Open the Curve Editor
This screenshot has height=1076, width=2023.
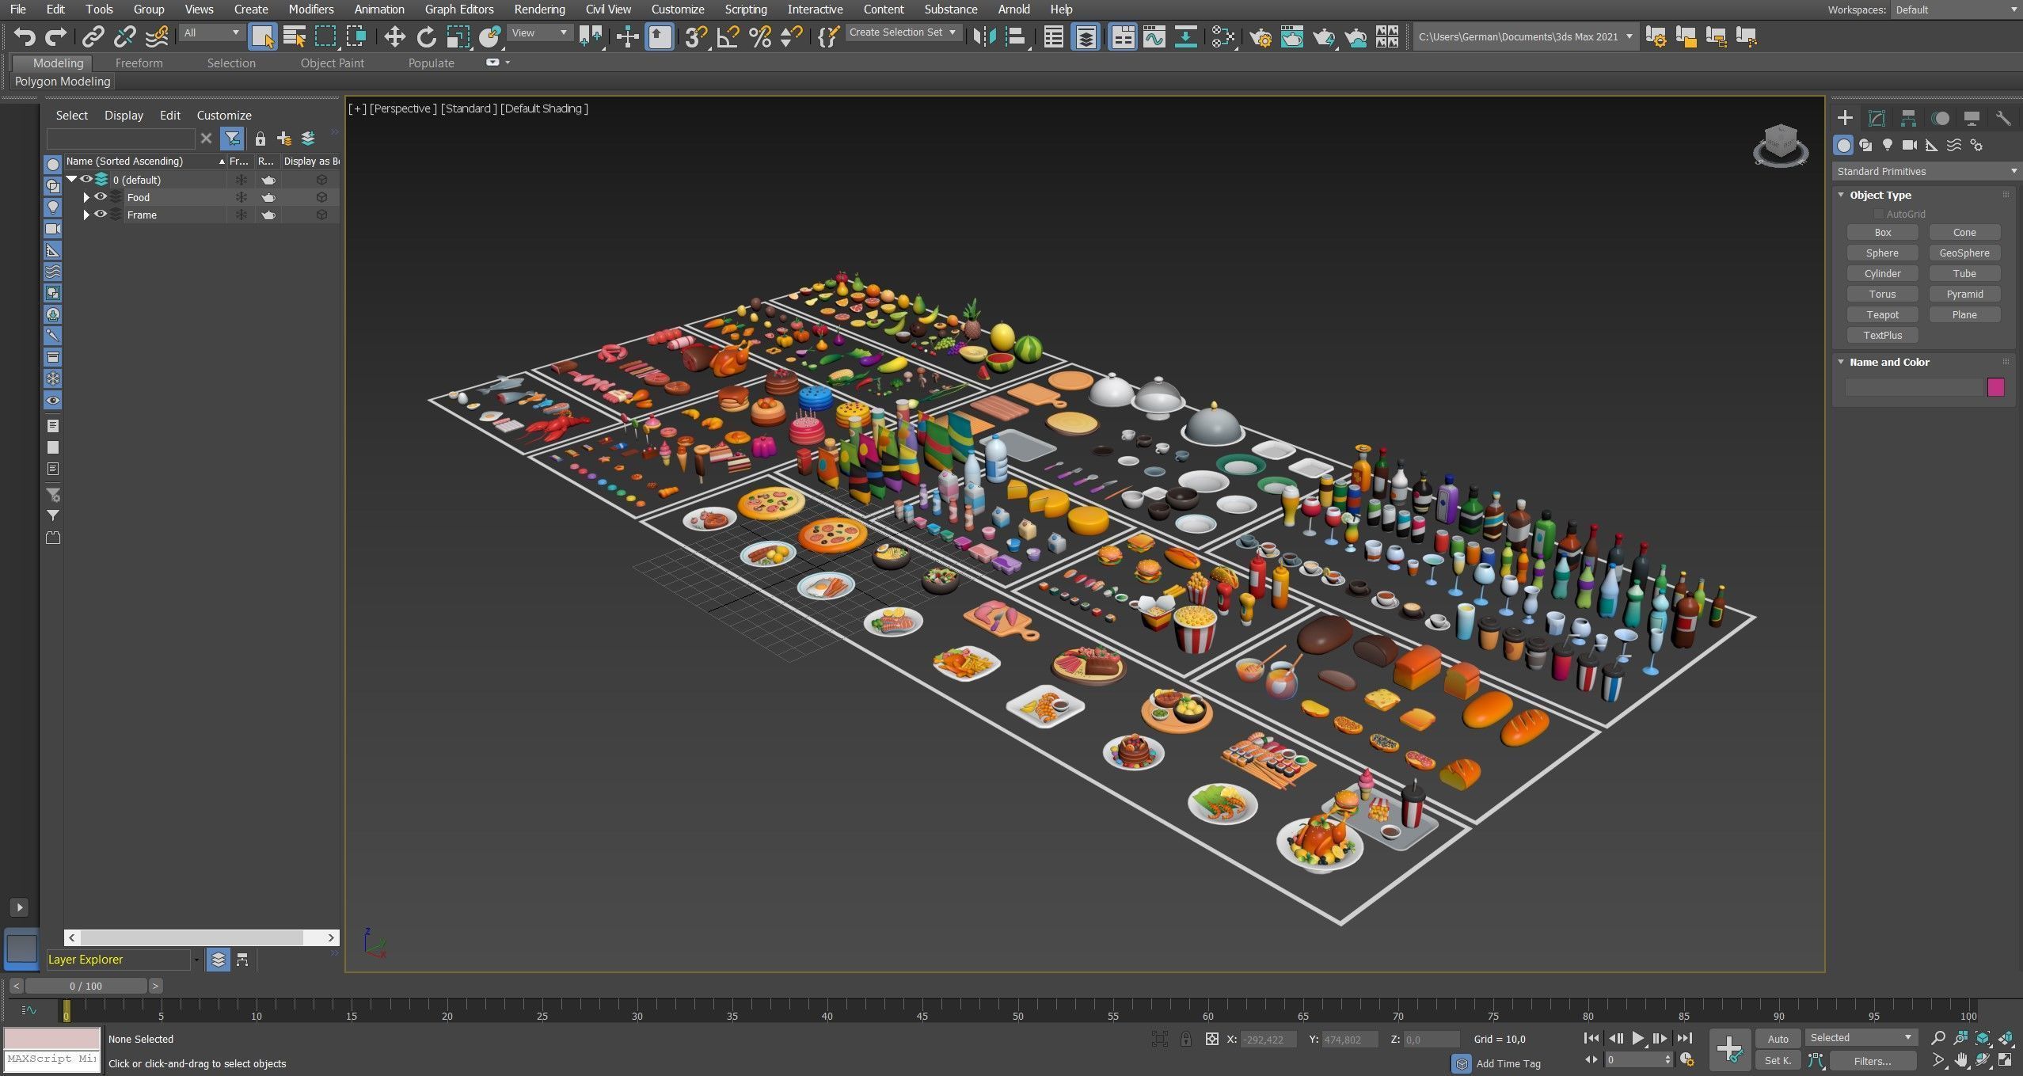point(1154,36)
